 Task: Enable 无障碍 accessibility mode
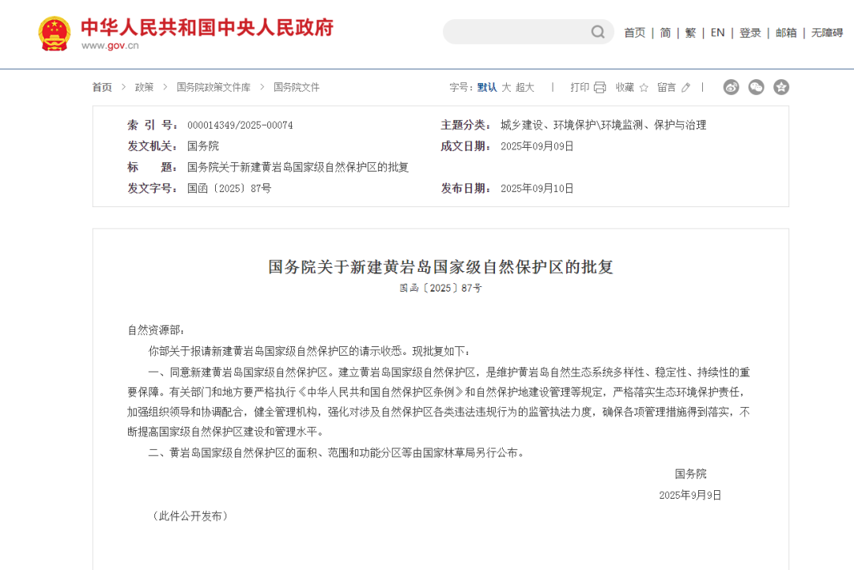coord(827,32)
